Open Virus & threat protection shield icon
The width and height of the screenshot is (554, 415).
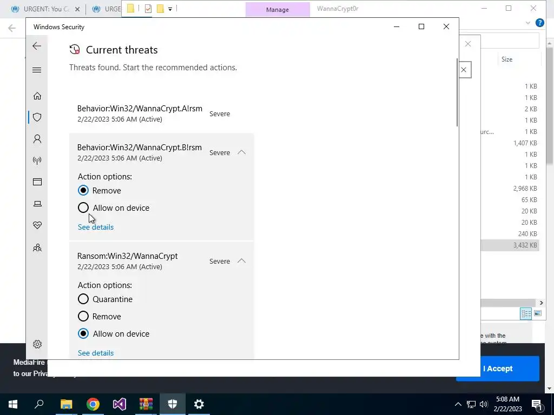pyautogui.click(x=37, y=117)
